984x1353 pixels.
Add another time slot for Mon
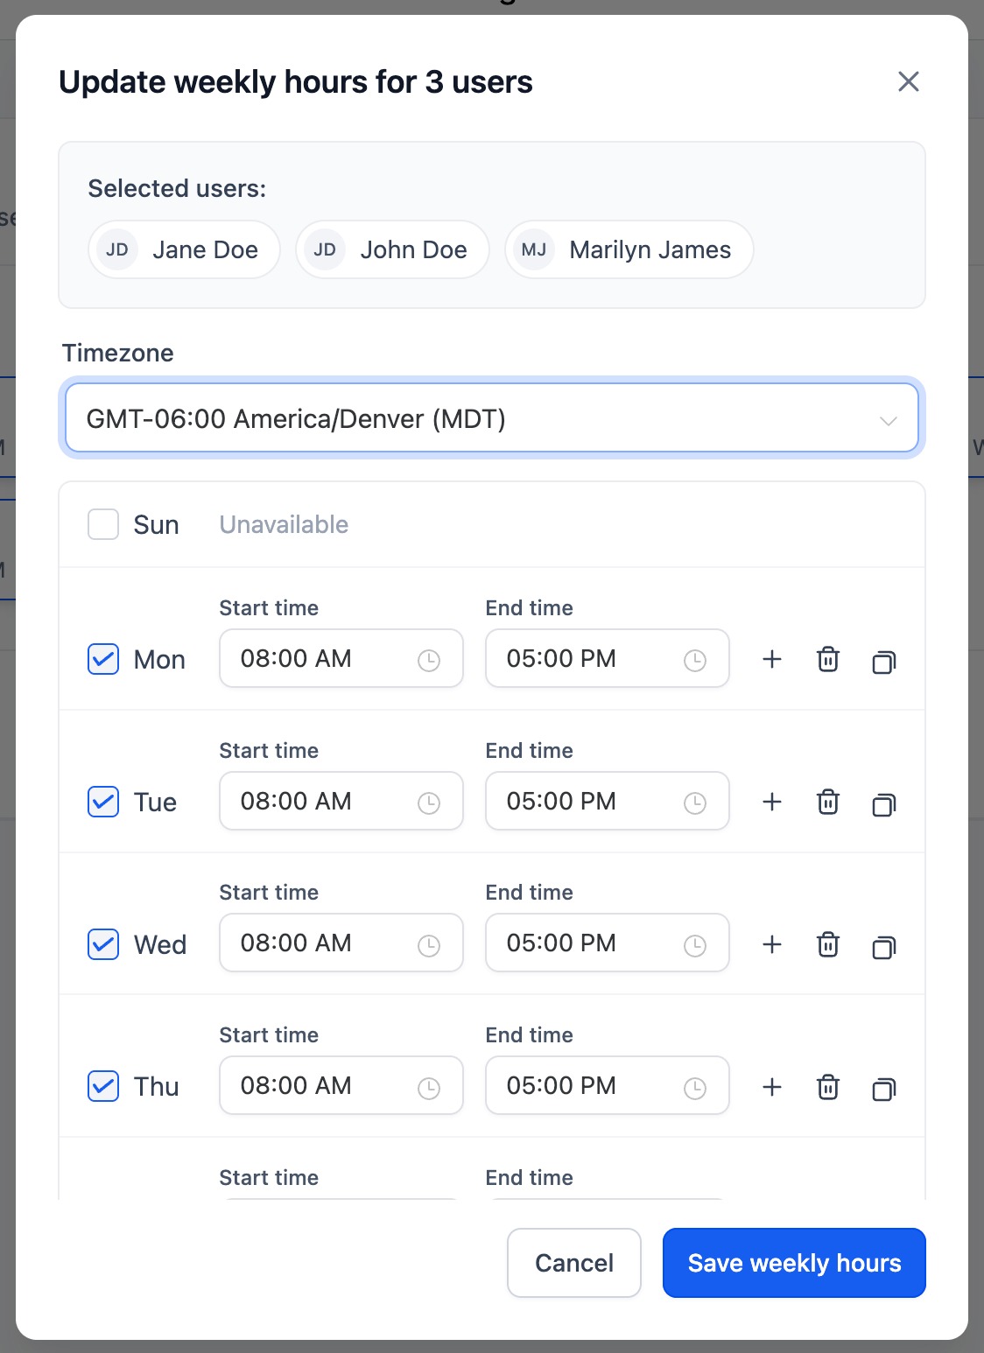(x=772, y=659)
